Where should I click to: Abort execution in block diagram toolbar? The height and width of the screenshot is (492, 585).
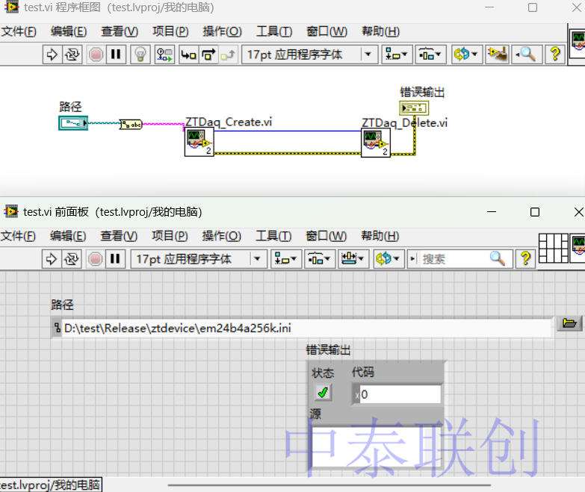[x=96, y=55]
